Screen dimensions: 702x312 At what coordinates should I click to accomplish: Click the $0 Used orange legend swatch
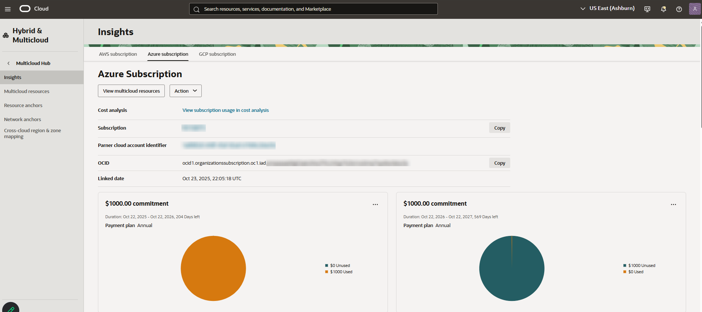625,272
